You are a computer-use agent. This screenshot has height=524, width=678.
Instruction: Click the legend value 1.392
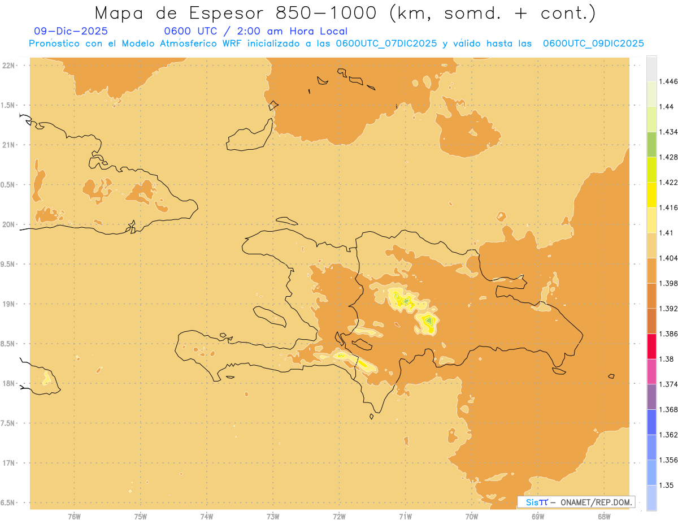[668, 309]
